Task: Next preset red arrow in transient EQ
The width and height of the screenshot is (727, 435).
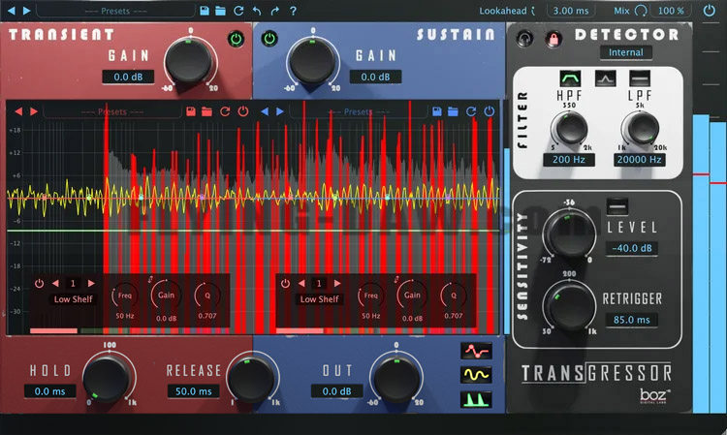Action: (34, 111)
